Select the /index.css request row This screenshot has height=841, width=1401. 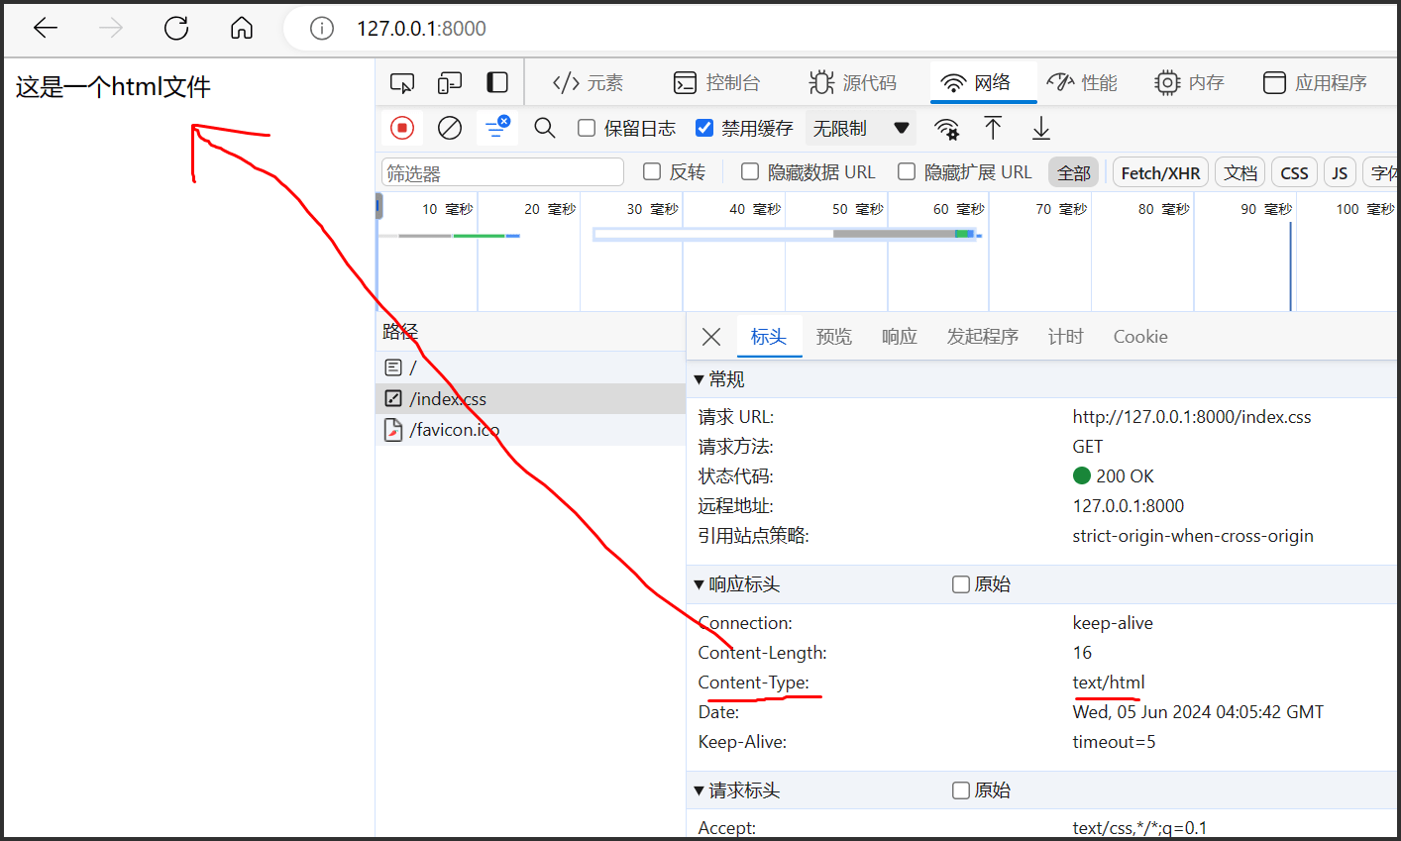click(530, 398)
